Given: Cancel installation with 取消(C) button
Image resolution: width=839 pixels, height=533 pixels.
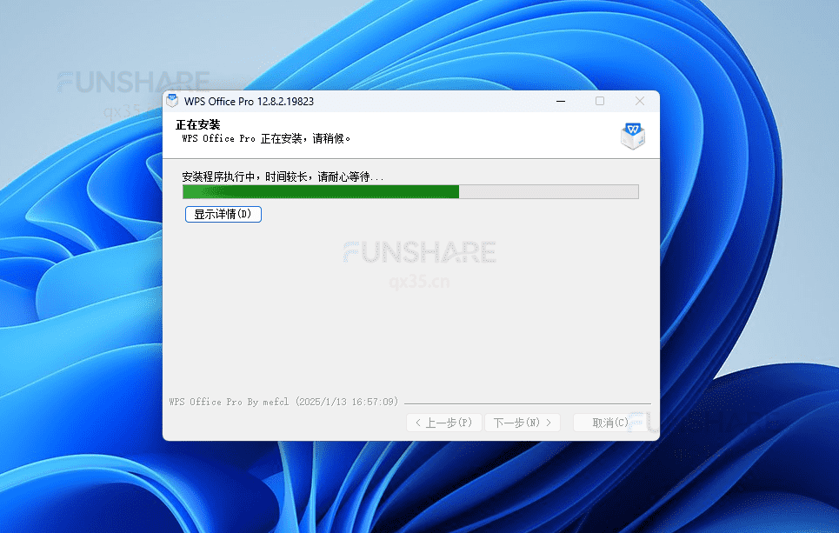Looking at the screenshot, I should pyautogui.click(x=611, y=423).
